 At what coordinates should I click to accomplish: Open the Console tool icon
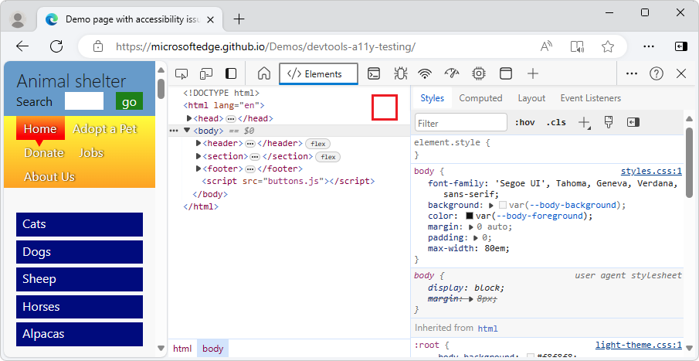pyautogui.click(x=374, y=73)
